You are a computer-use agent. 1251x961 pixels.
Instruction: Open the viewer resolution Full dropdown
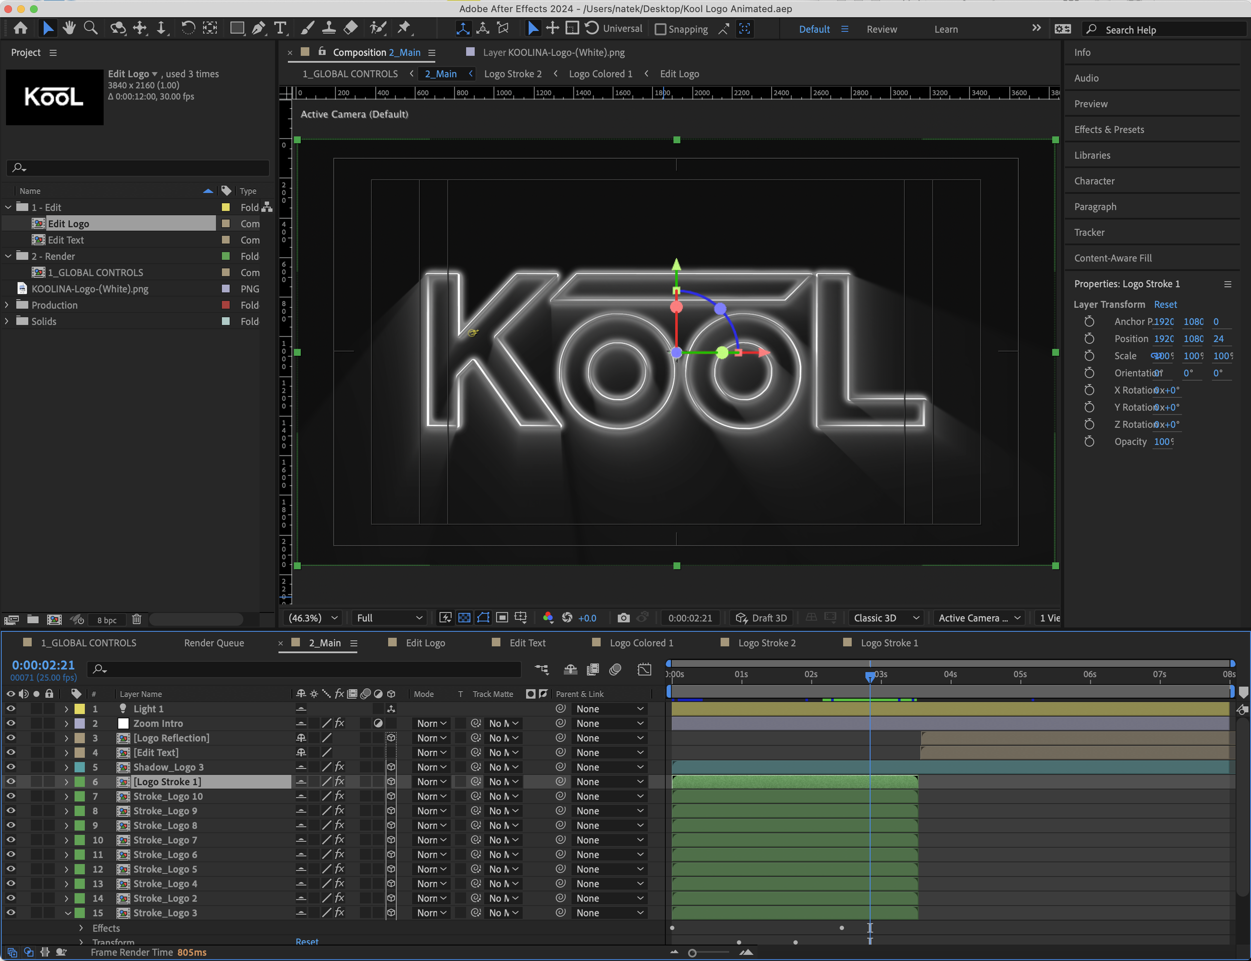point(389,618)
